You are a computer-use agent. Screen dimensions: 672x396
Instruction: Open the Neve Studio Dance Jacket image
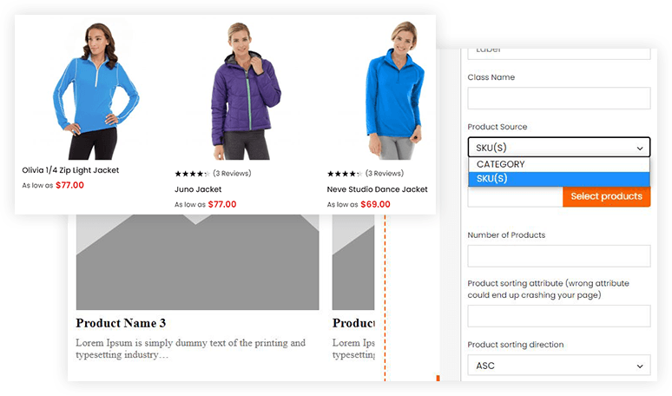point(395,91)
